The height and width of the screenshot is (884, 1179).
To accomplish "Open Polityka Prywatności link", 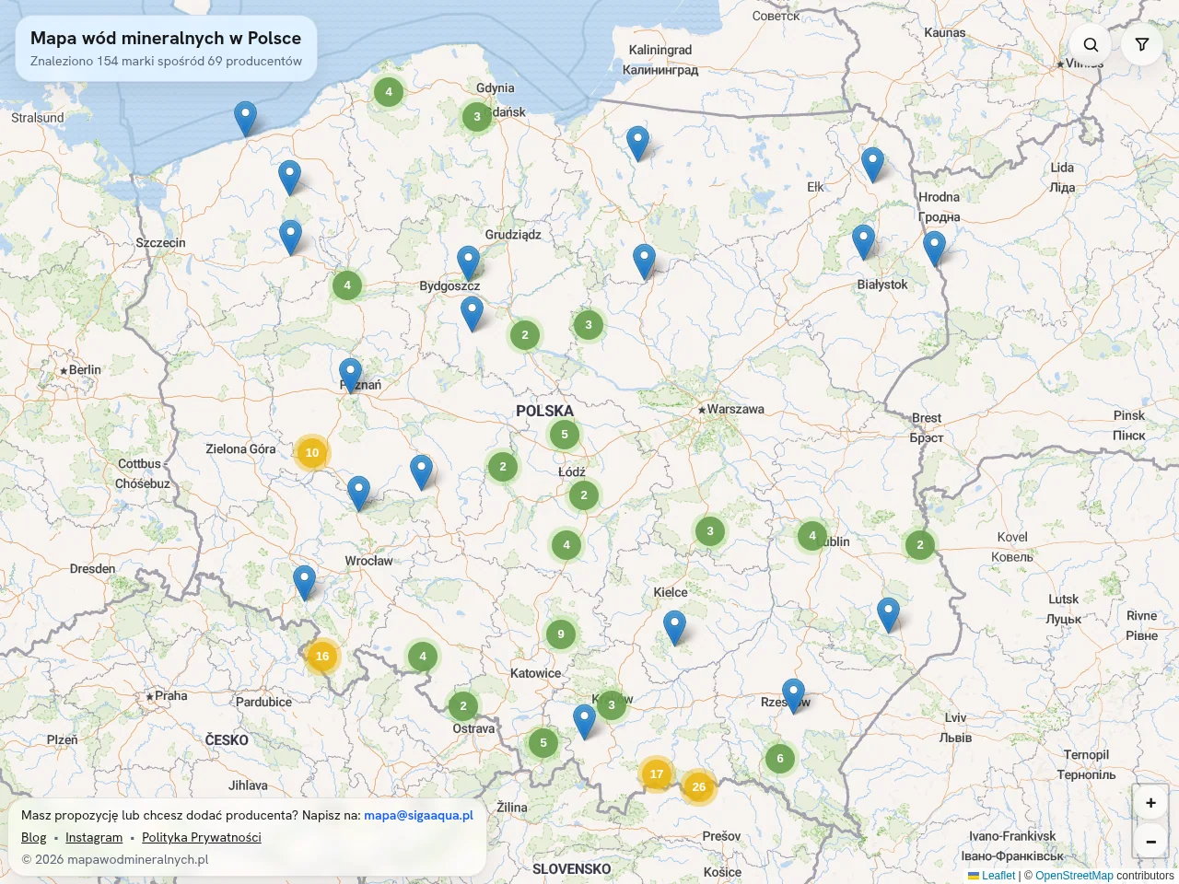I will pos(202,837).
